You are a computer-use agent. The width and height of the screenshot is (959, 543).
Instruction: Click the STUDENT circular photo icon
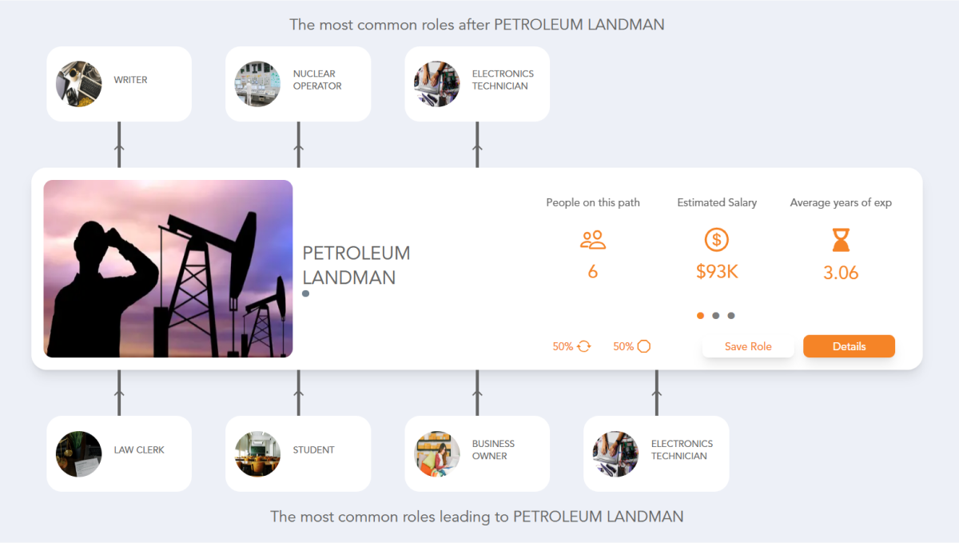point(257,453)
